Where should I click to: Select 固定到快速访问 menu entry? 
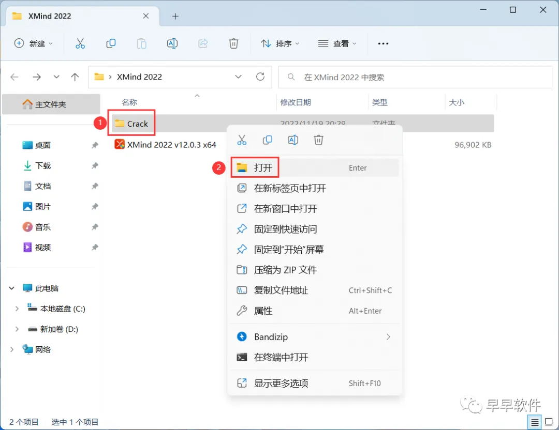315,229
